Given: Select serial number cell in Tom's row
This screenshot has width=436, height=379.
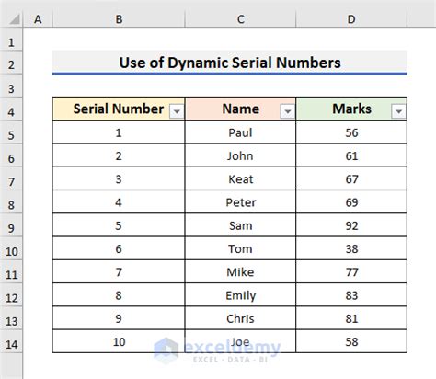Looking at the screenshot, I should pyautogui.click(x=119, y=248).
